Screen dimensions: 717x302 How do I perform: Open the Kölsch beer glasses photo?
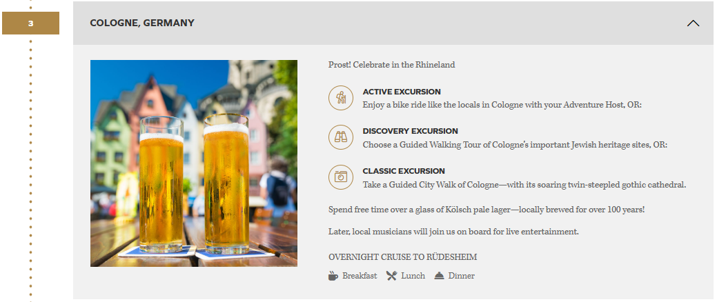[x=194, y=163]
